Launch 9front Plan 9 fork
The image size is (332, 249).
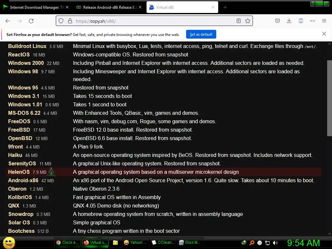coord(16,147)
